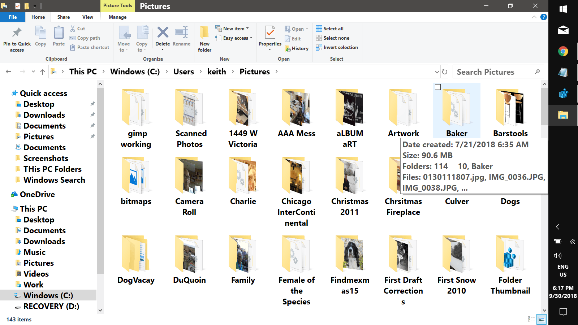Click the file list vertical scrollbar
This screenshot has height=325, width=578.
544,107
